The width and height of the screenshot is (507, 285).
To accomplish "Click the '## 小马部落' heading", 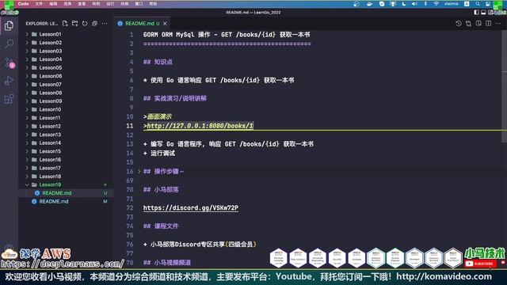I will coord(161,189).
